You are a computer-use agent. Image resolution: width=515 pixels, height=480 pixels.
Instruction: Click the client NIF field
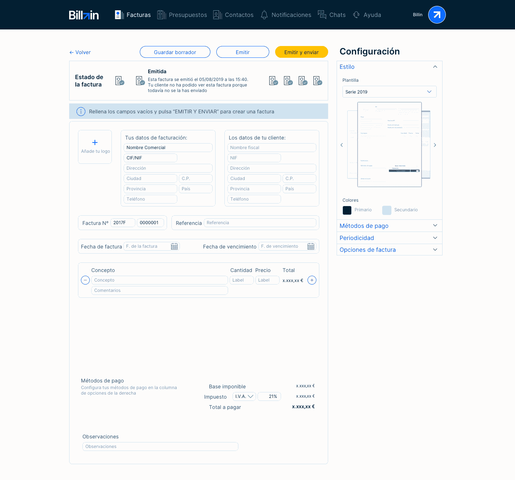254,158
